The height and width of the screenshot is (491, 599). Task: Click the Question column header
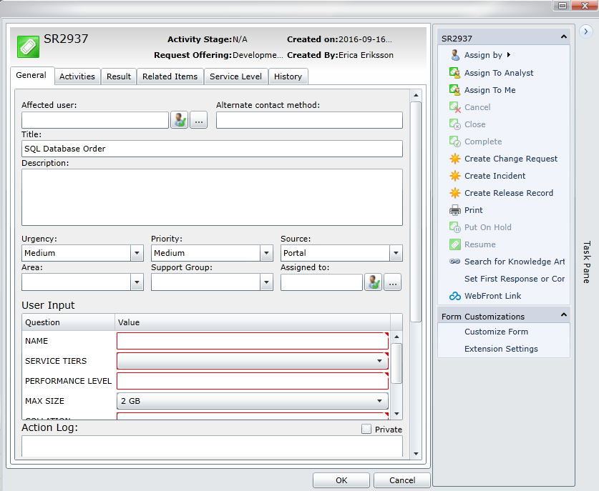[x=69, y=322]
